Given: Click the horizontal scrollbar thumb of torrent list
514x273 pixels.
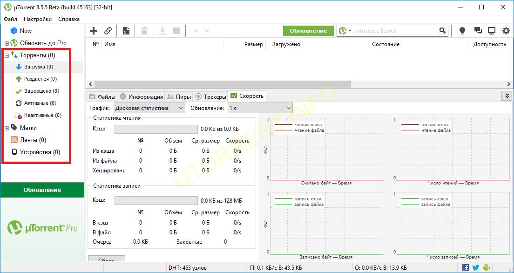Looking at the screenshot, I should [223, 84].
